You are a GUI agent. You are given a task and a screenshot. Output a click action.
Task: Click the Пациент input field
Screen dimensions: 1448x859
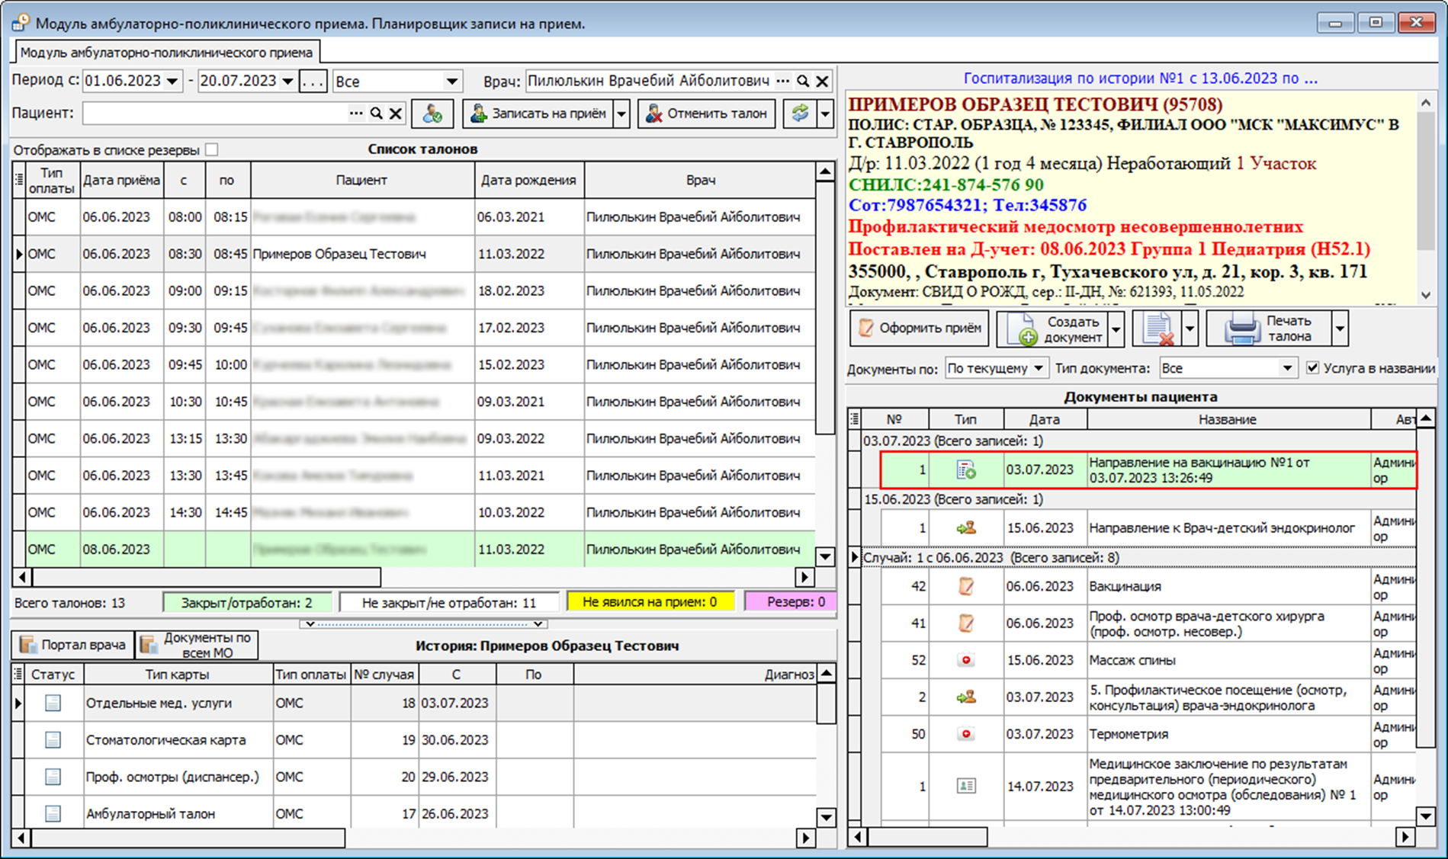(214, 114)
